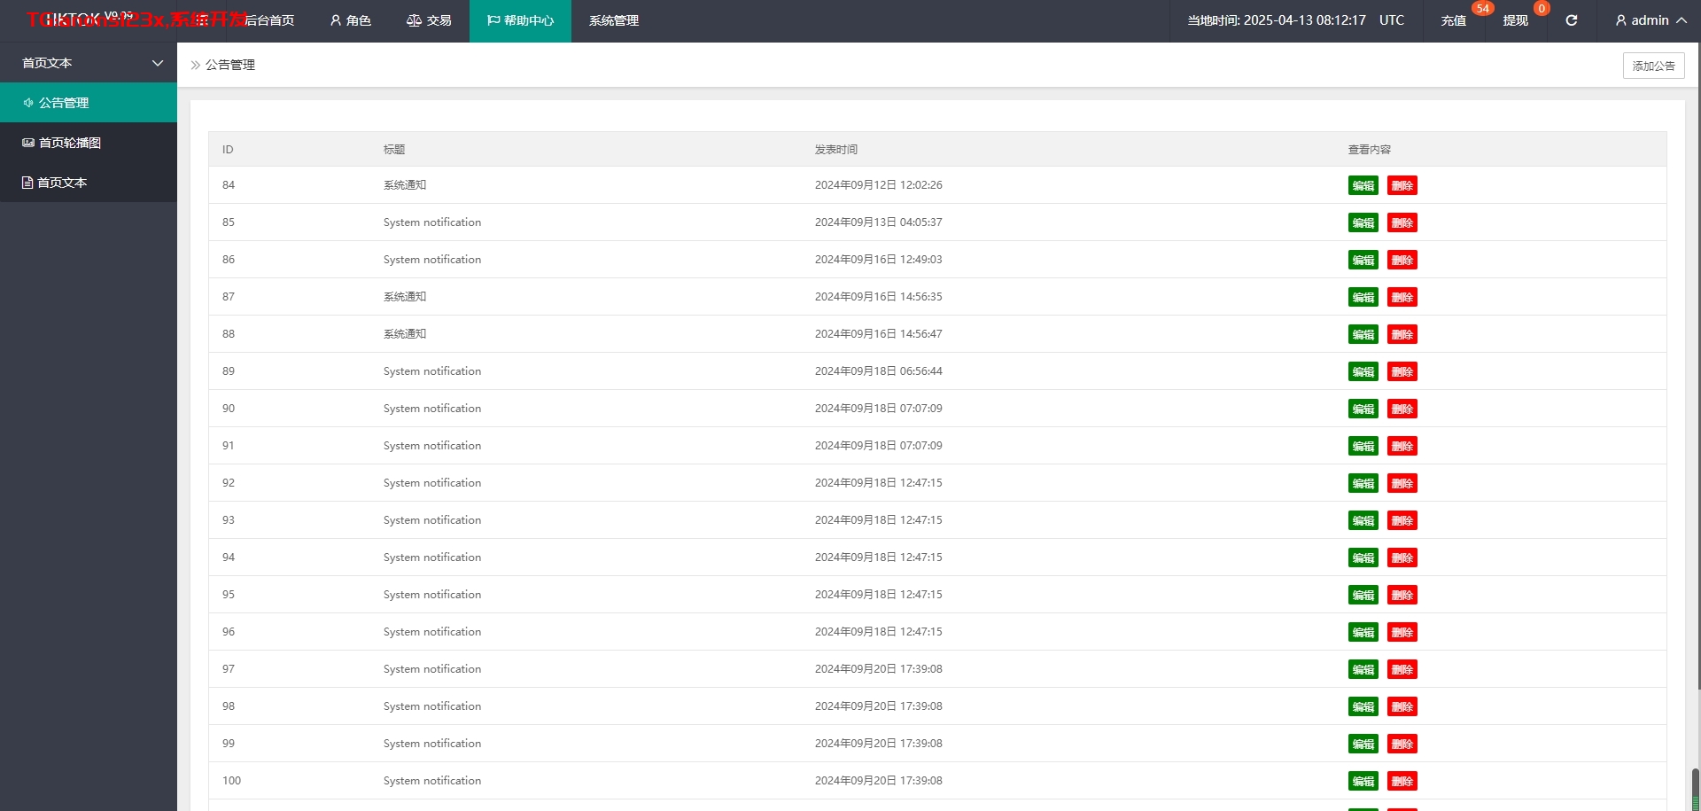The height and width of the screenshot is (811, 1701).
Task: Edit announcement with ID 100
Action: point(1363,781)
